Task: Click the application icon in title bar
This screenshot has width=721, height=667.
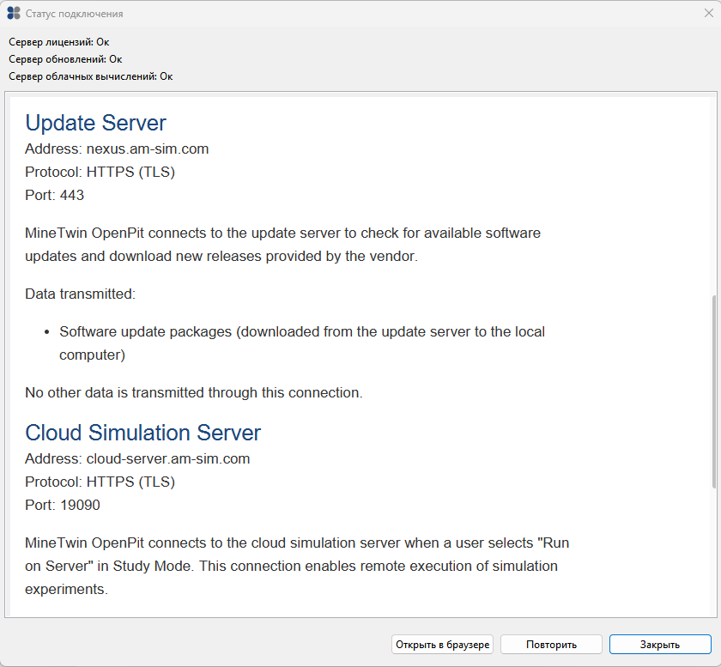Action: (14, 14)
